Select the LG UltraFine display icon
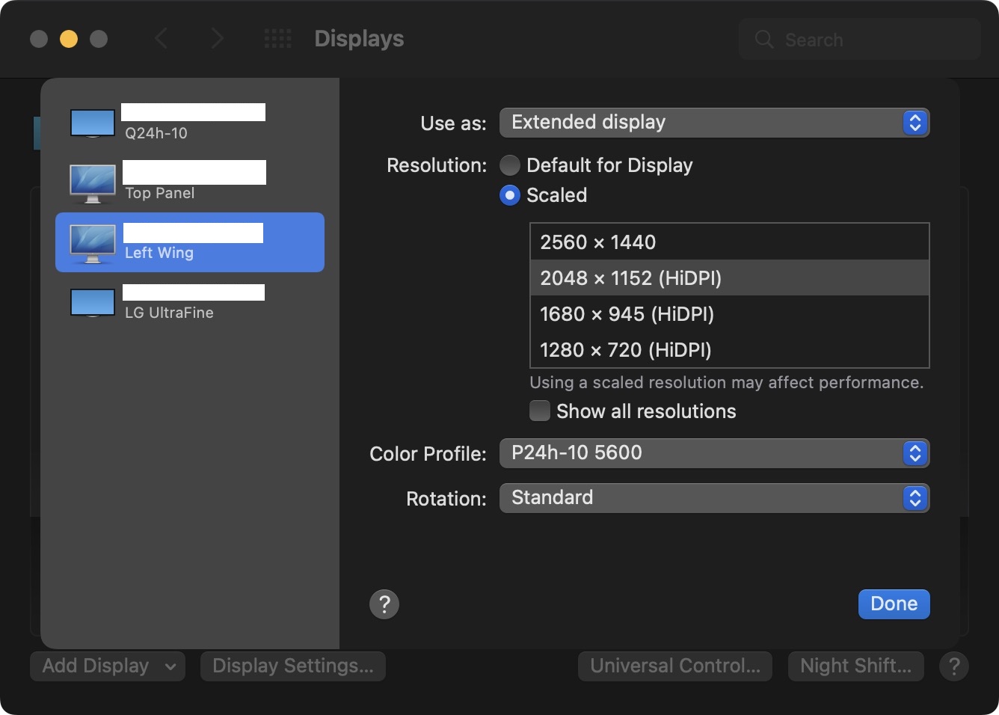Viewport: 999px width, 715px height. pyautogui.click(x=93, y=303)
